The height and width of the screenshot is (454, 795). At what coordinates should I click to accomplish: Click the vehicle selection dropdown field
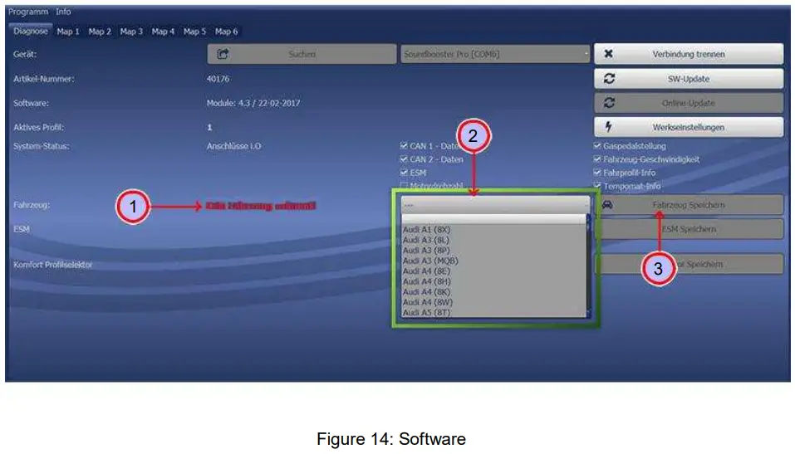pos(495,205)
